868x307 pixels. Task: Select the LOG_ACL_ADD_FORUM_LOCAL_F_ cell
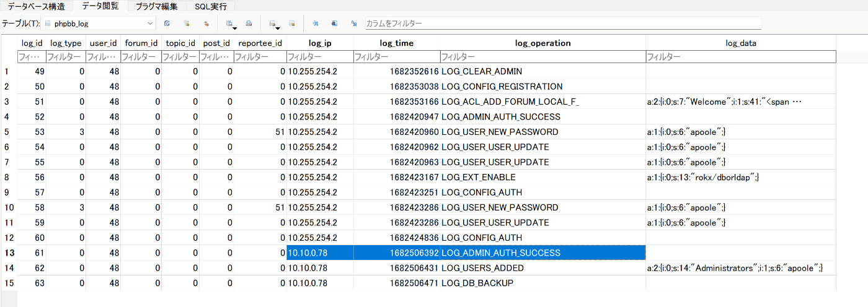pos(543,102)
